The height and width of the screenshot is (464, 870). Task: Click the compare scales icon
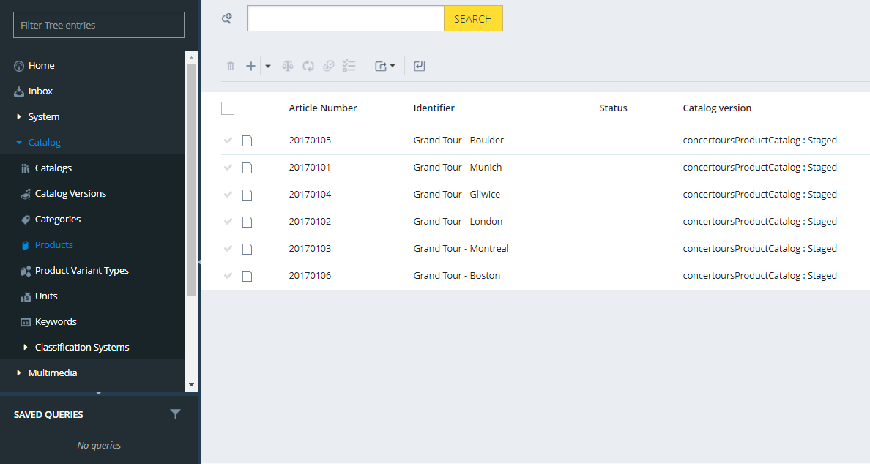[287, 66]
